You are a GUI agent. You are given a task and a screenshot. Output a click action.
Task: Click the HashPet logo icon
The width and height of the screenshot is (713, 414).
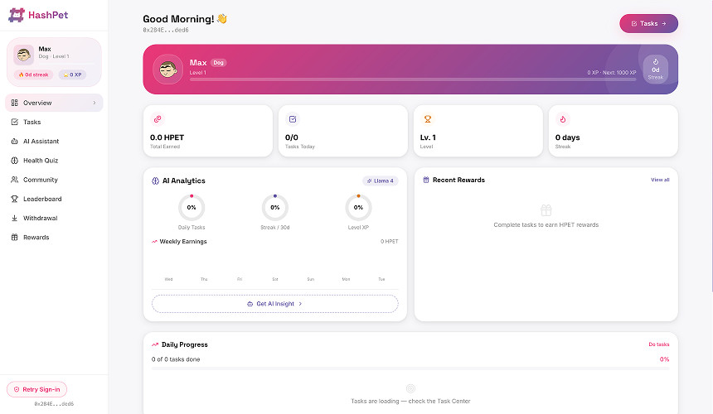tap(17, 15)
